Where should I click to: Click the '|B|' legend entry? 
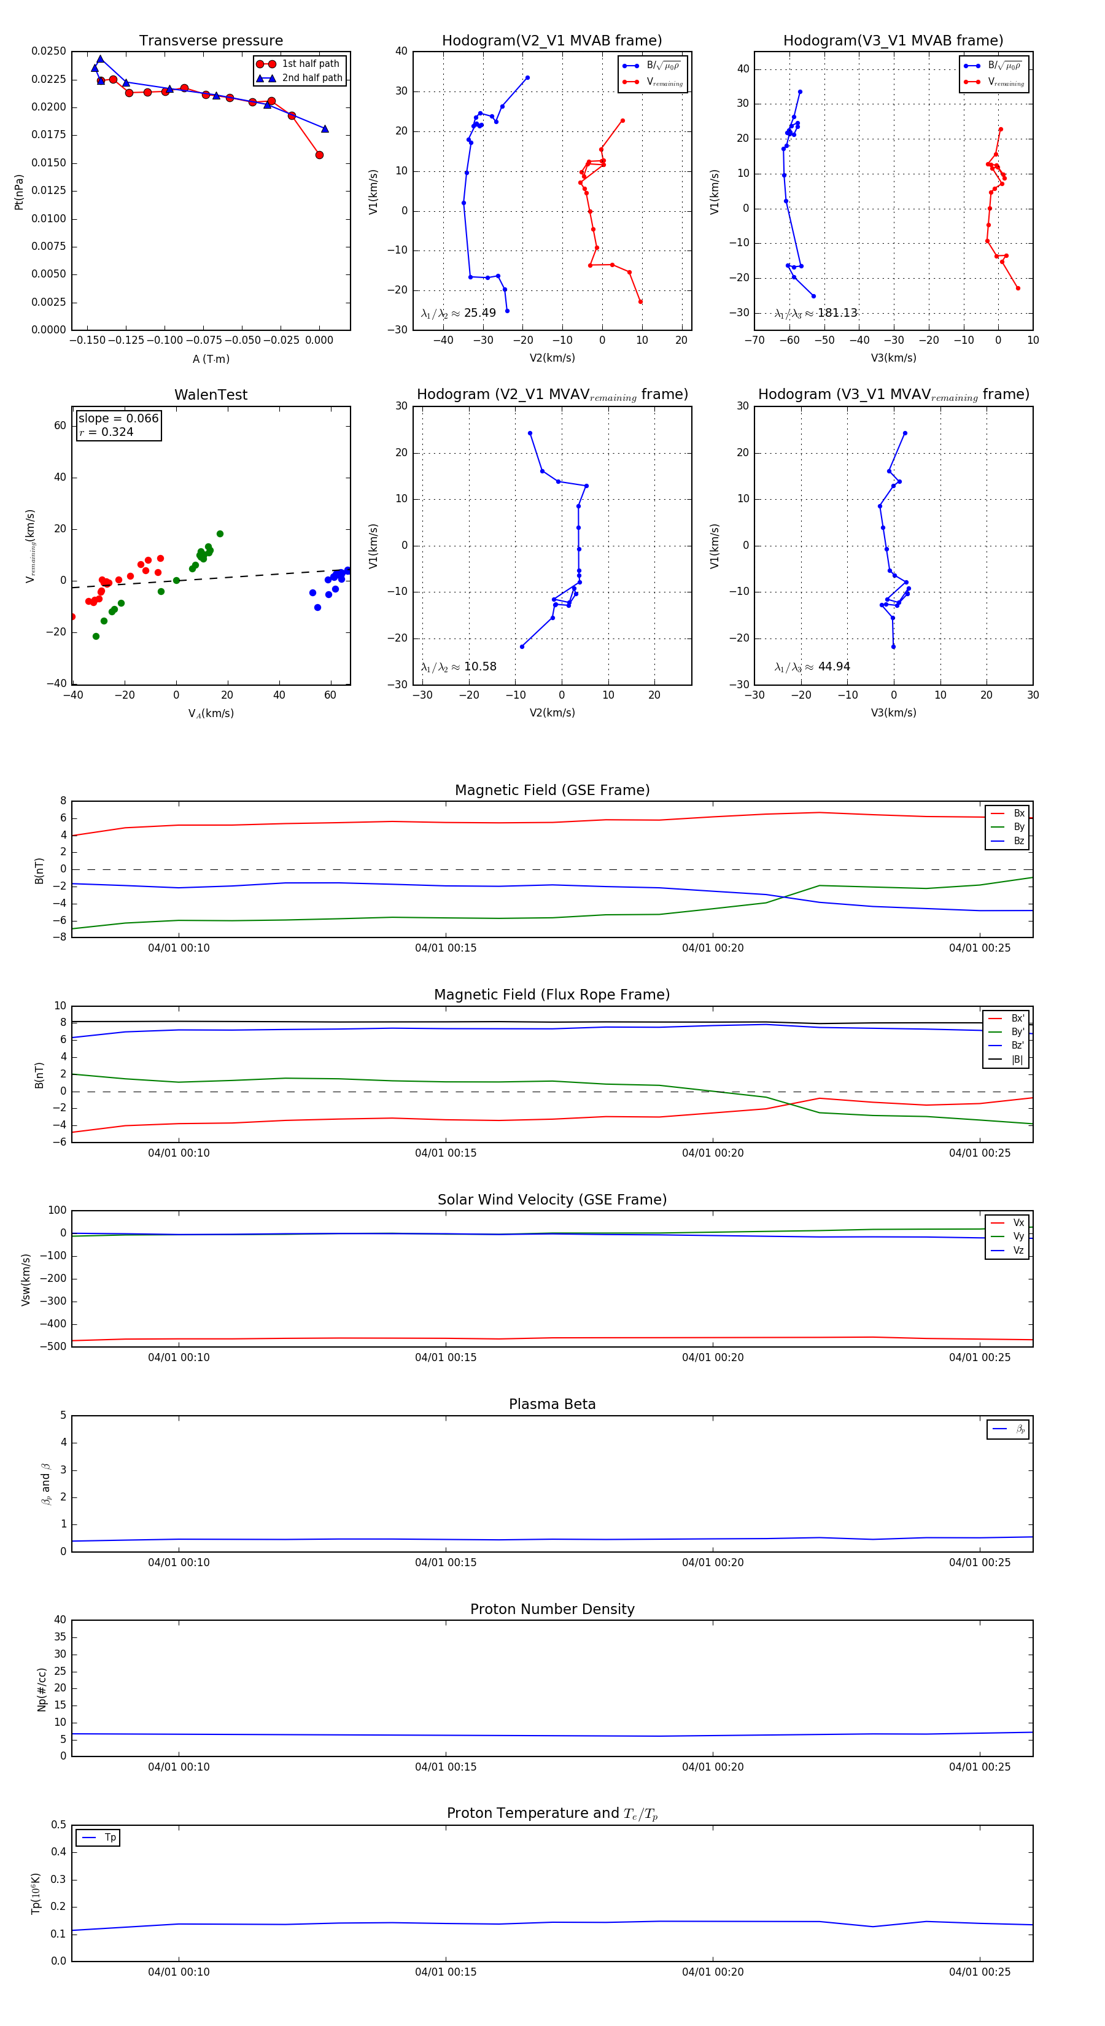[x=1006, y=1060]
